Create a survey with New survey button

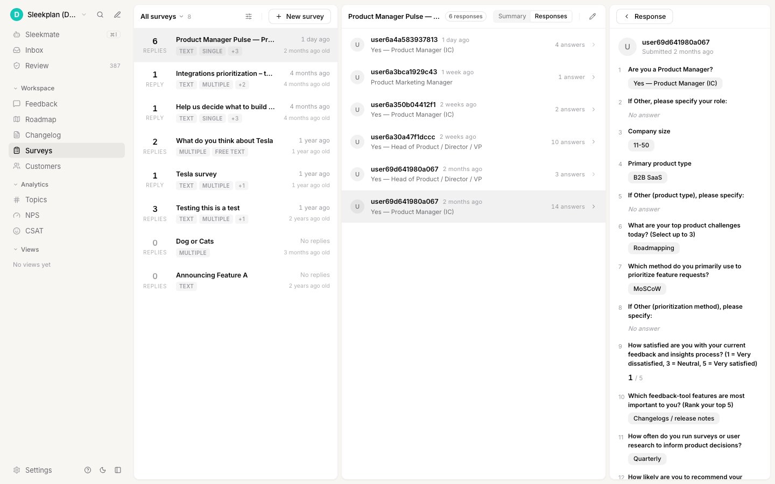(300, 17)
